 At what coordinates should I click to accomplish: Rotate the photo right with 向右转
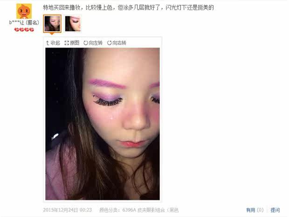click(117, 43)
